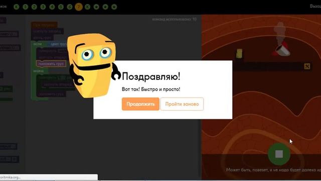
Task: Open first star level circle
Action: point(96,7)
